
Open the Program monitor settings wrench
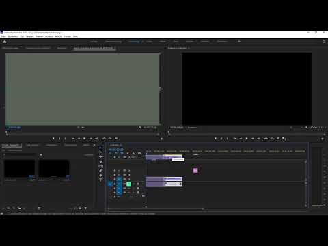(x=306, y=128)
